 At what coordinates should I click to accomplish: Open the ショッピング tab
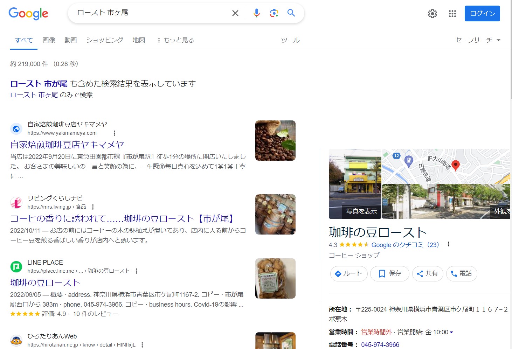[x=105, y=40]
